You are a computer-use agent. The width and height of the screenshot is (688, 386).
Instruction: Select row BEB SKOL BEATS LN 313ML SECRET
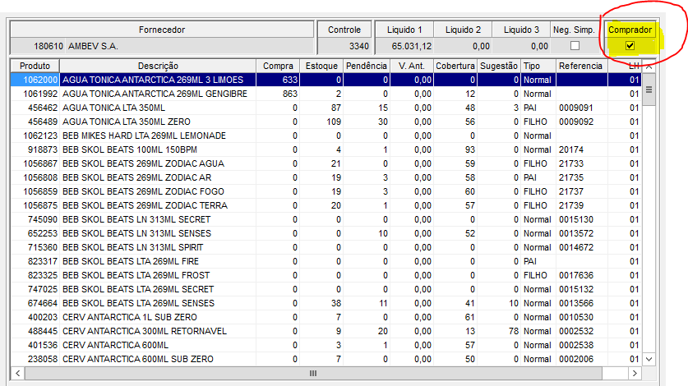click(326, 219)
